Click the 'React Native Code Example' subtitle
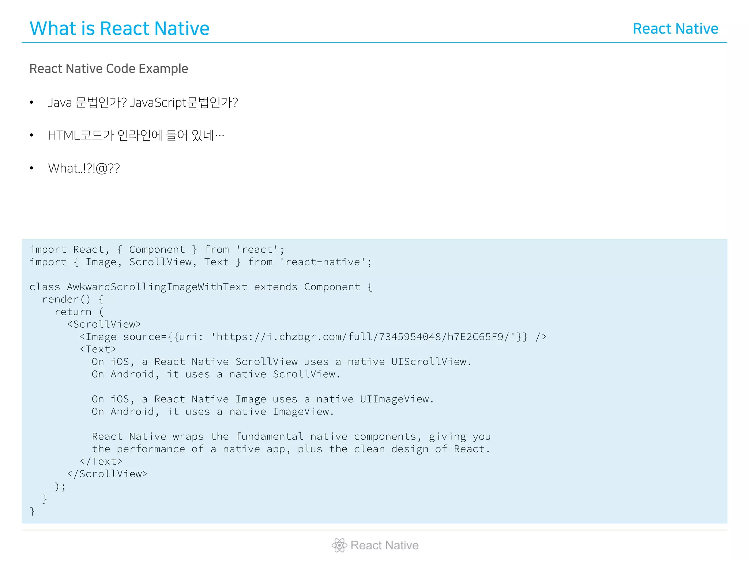The height and width of the screenshot is (561, 749). 109,69
